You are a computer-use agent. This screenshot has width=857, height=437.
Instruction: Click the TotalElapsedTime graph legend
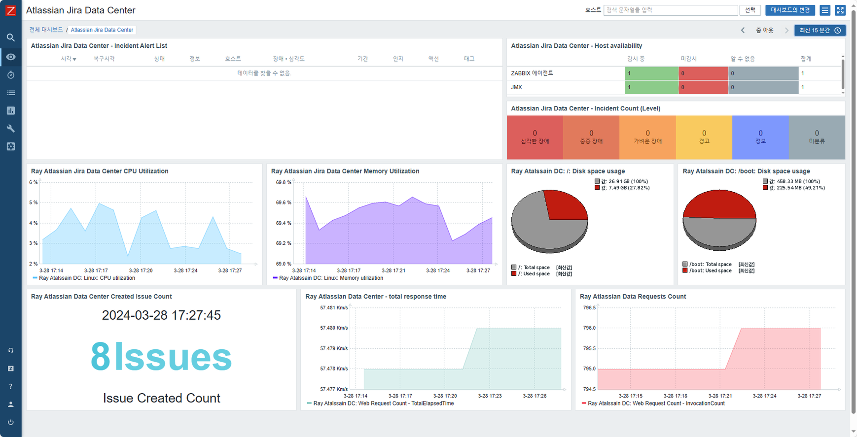click(x=380, y=403)
